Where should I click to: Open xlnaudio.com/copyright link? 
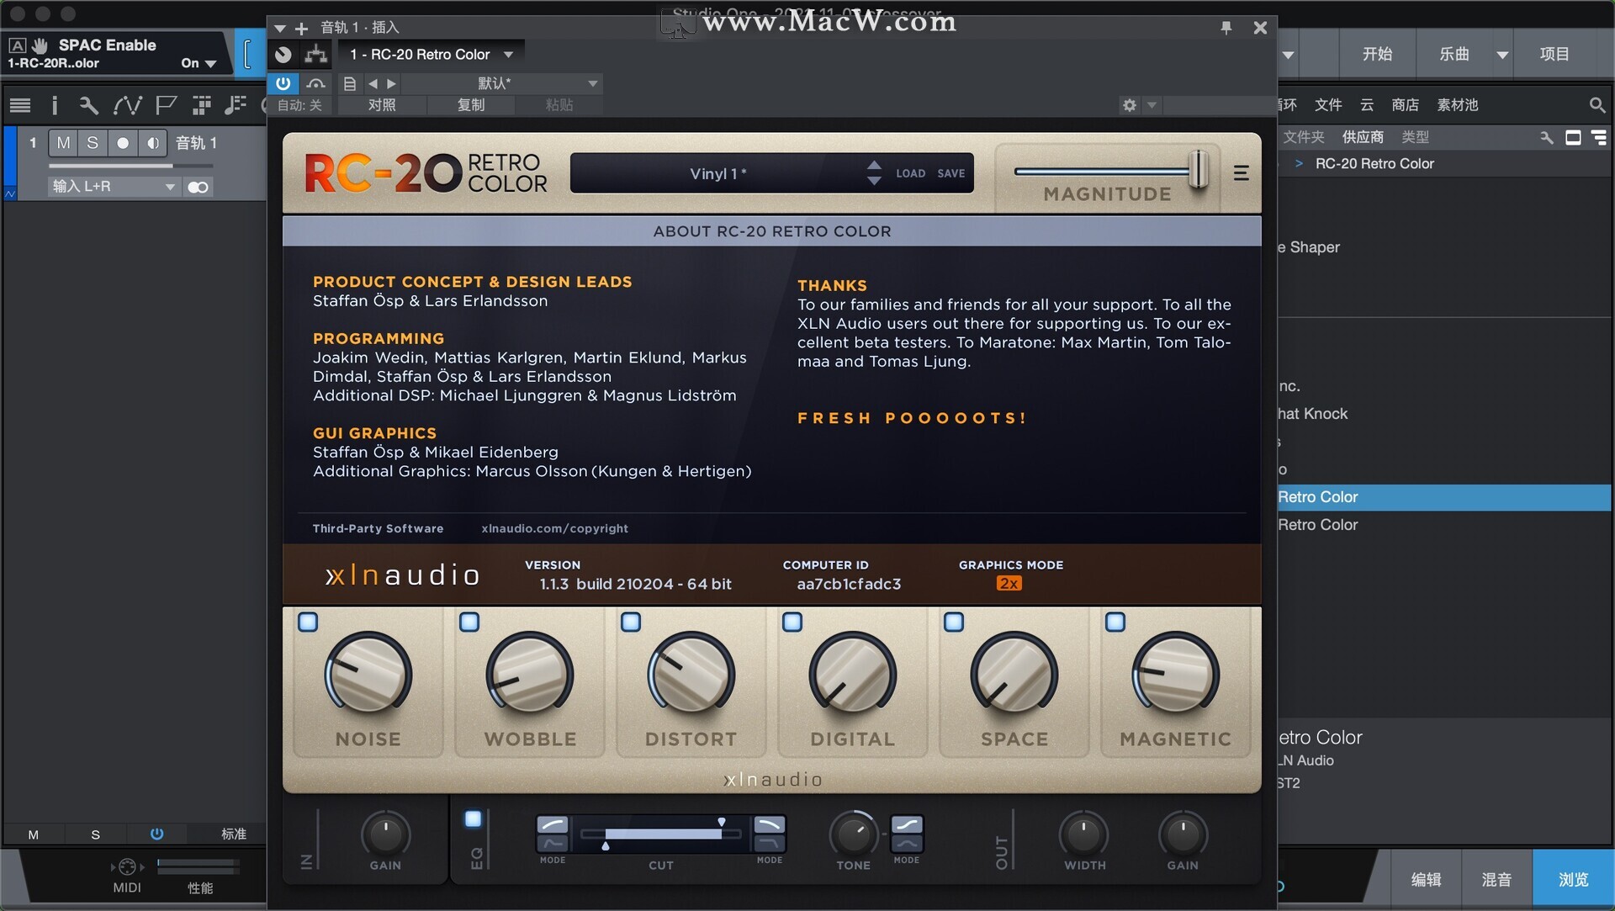point(554,528)
